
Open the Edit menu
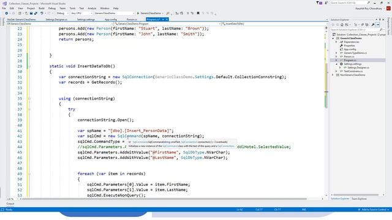pyautogui.click(x=12, y=8)
